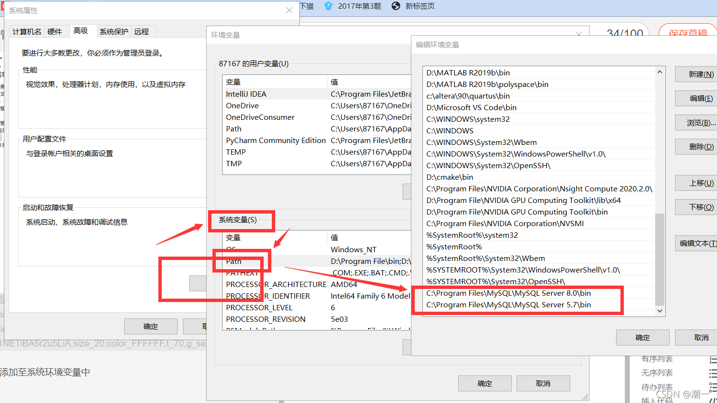Select IntelliJ IDEA user variable row

tap(317, 94)
